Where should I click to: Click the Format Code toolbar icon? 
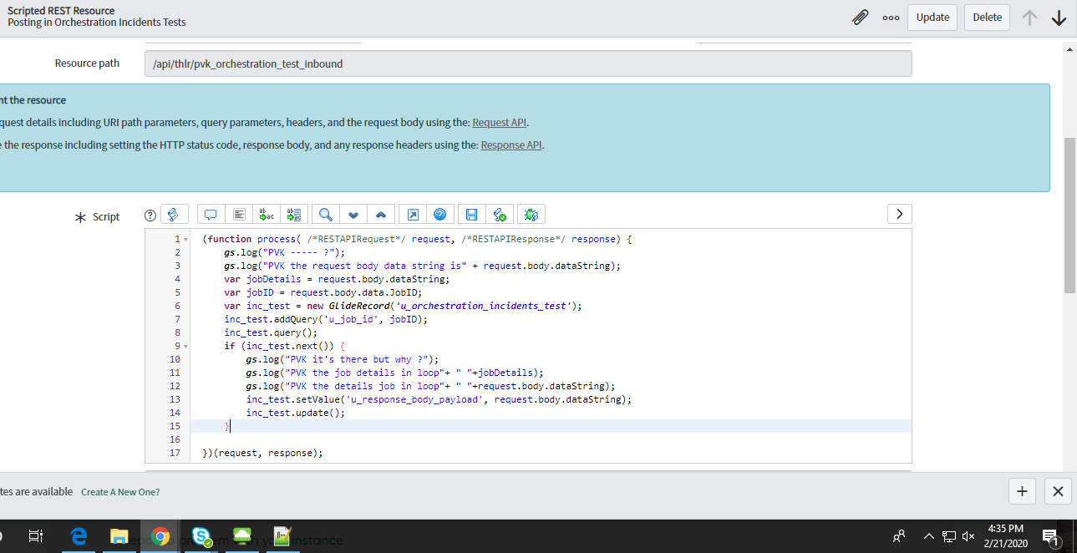coord(239,215)
